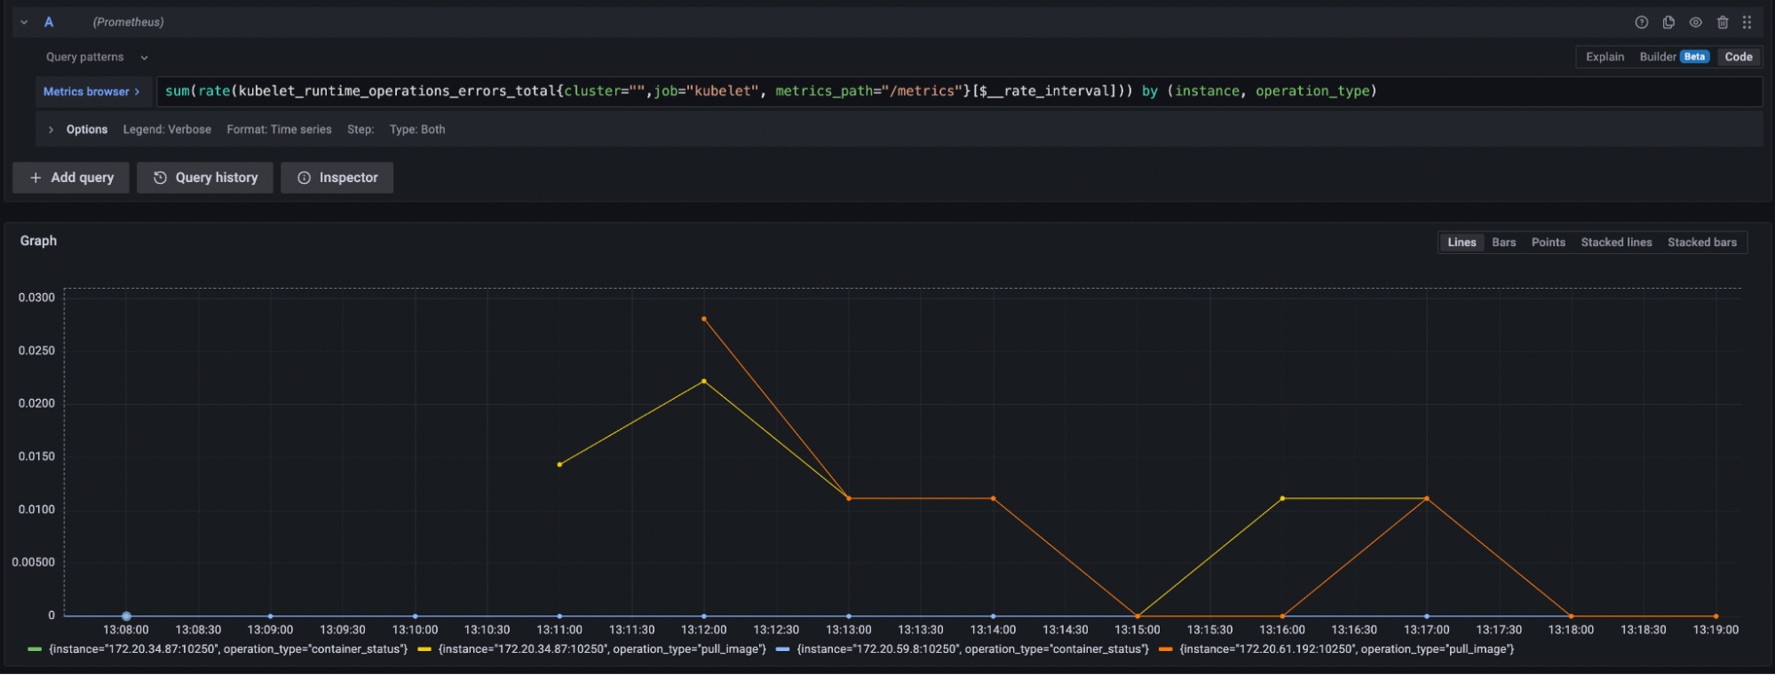Click the plus icon in Add query
This screenshot has height=675, width=1775.
click(36, 178)
